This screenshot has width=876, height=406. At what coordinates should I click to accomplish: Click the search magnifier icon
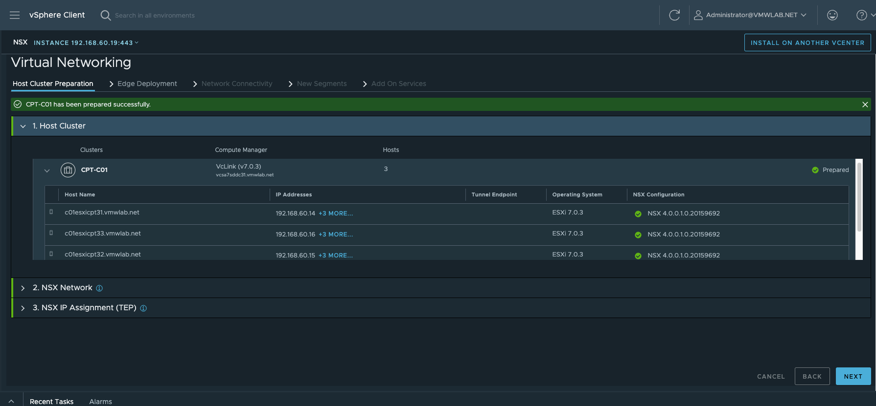pyautogui.click(x=105, y=15)
